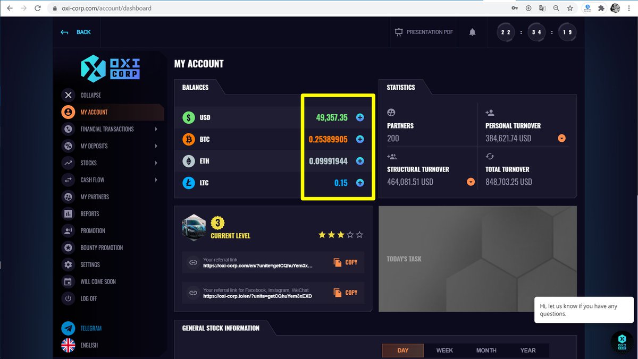This screenshot has height=359, width=638.
Task: Open Financial Transactions sidebar icon
Action: tap(68, 129)
